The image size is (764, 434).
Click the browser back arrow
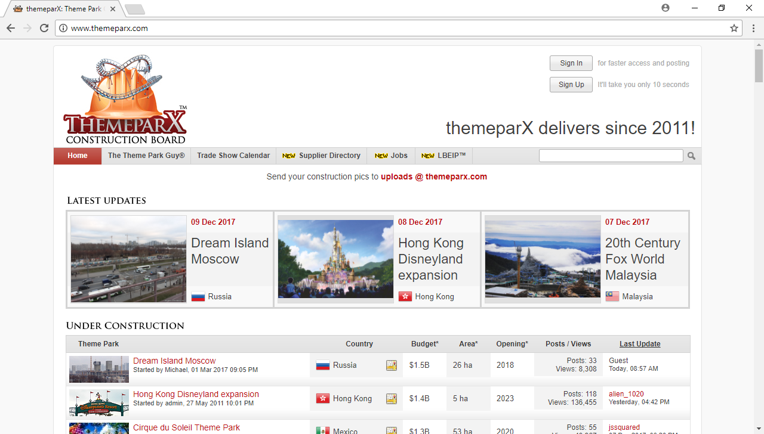point(11,28)
